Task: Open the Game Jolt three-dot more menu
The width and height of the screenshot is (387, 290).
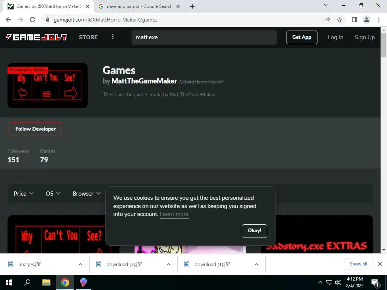Action: pyautogui.click(x=113, y=37)
